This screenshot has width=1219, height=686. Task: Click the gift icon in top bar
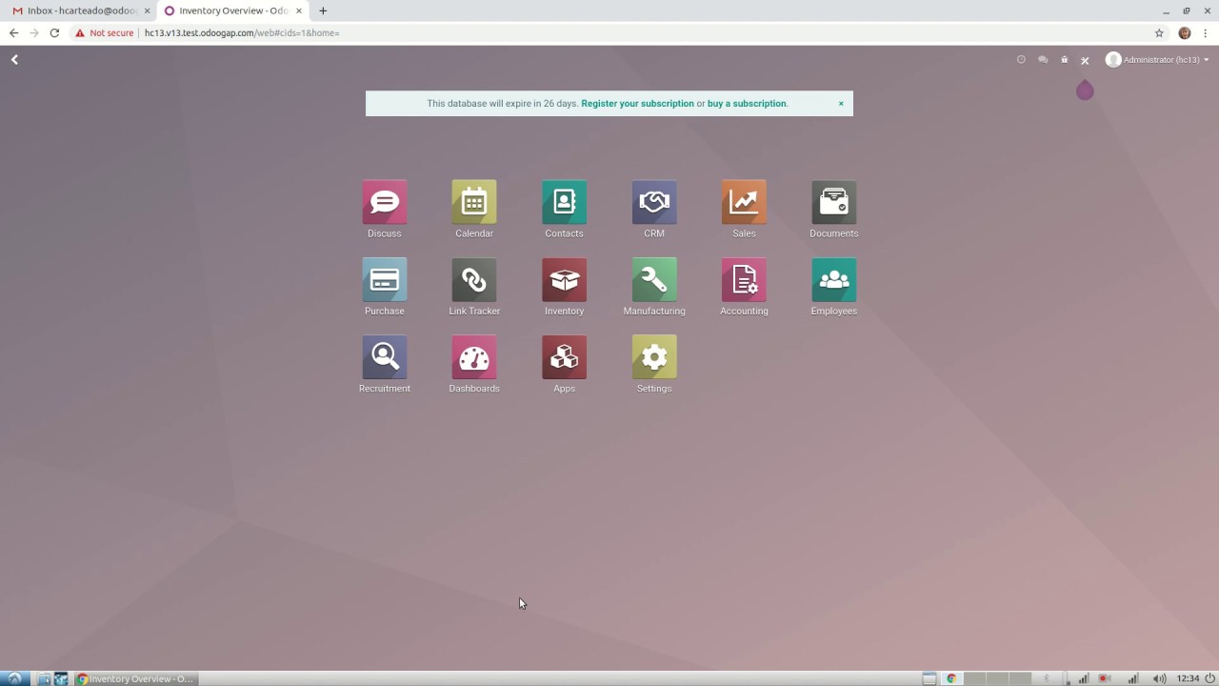[1065, 60]
